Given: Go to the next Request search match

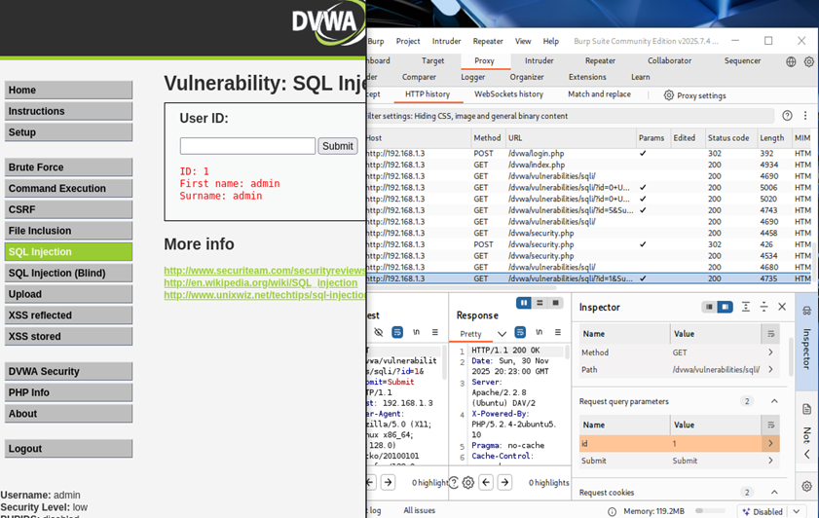Looking at the screenshot, I should [389, 483].
